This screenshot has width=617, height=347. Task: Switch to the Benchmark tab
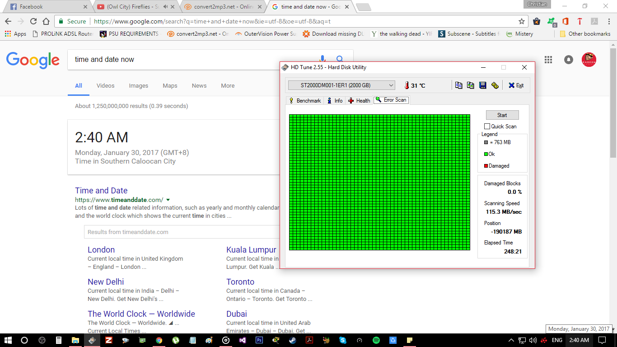pyautogui.click(x=305, y=100)
